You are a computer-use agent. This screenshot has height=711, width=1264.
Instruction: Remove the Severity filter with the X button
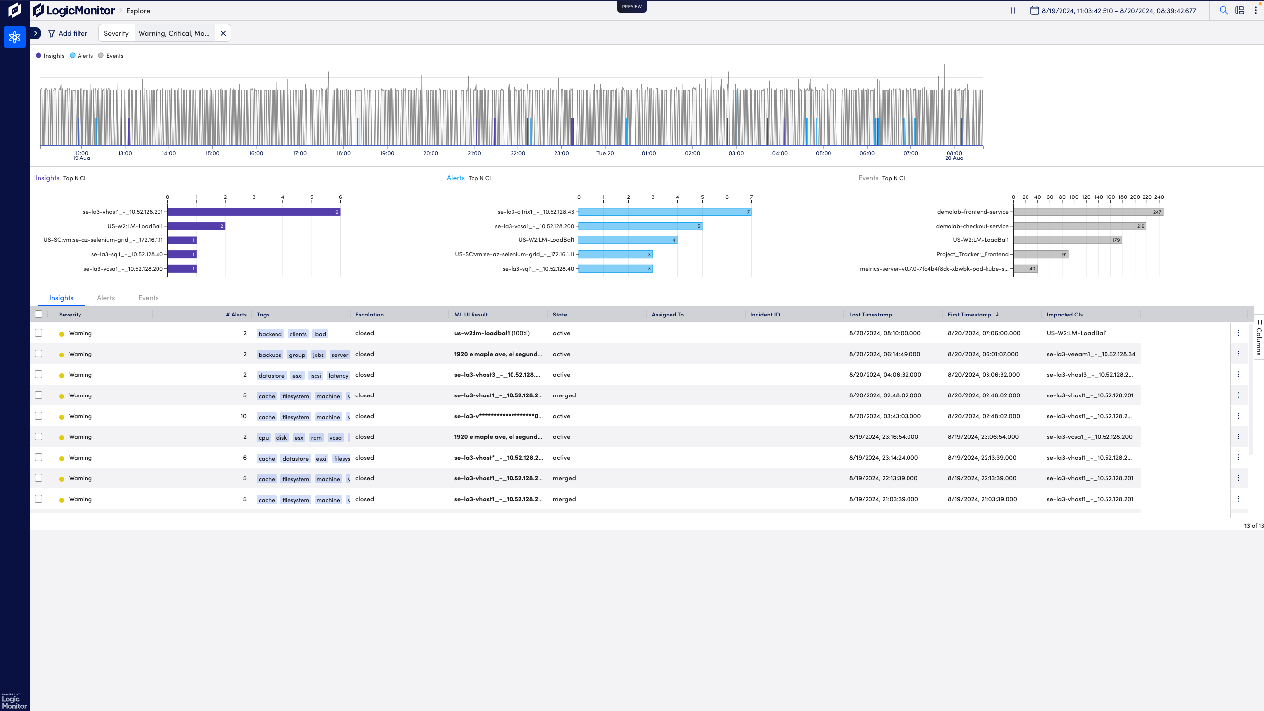coord(223,33)
